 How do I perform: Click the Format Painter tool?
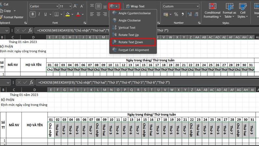click(12, 17)
